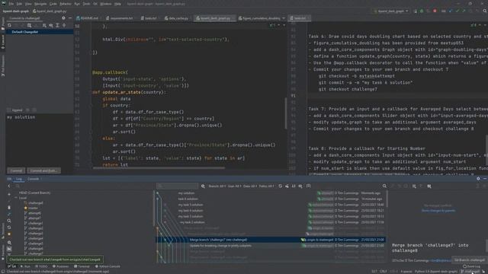Click refresh icon in Commit toolbar
Screen dimensions: 488x274
[10, 25]
